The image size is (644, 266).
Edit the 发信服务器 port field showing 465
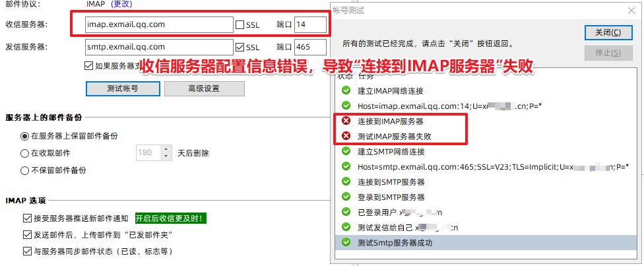(311, 47)
